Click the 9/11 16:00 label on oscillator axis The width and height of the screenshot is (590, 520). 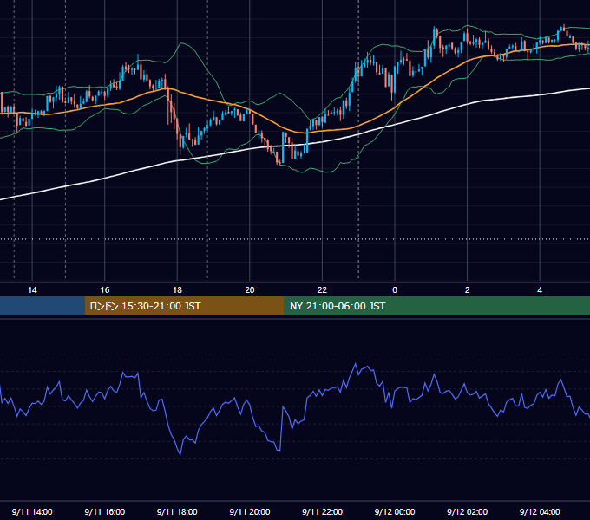105,511
